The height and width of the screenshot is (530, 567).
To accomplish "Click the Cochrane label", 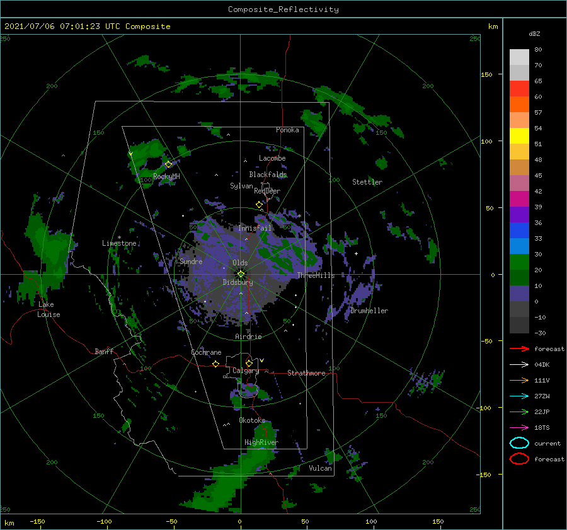I will click(206, 352).
